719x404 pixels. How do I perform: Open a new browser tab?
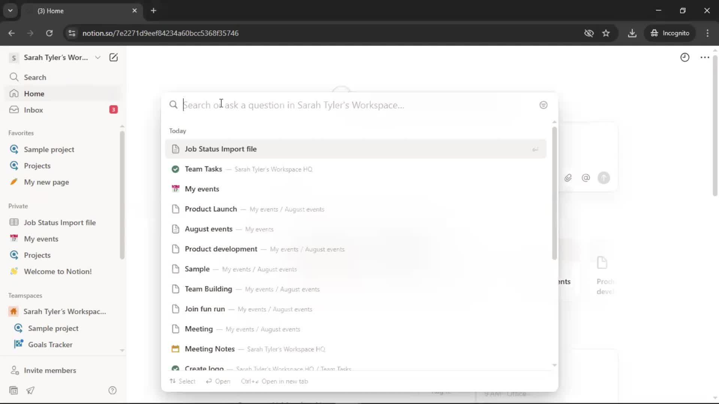tap(154, 10)
